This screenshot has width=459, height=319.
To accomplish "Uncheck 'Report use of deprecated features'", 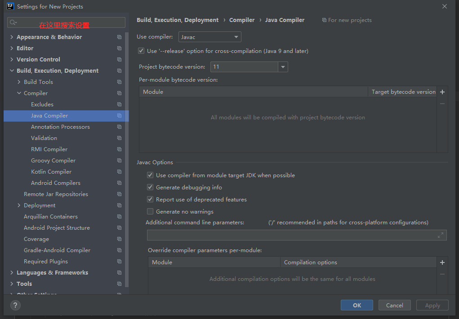I will [150, 200].
